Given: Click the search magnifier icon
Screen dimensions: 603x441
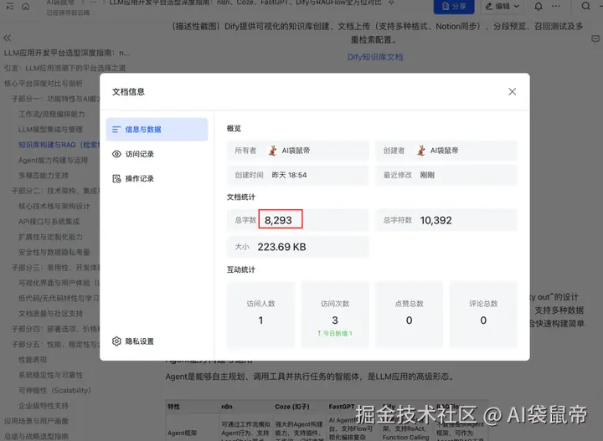Looking at the screenshot, I should 585,6.
